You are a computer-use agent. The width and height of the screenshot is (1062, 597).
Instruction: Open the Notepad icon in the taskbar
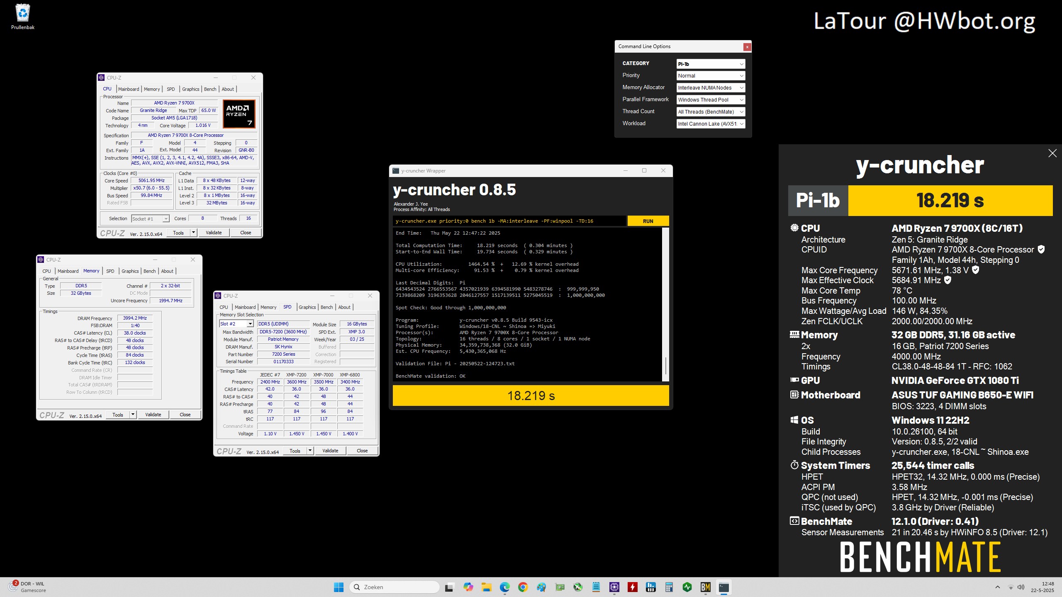click(x=596, y=587)
